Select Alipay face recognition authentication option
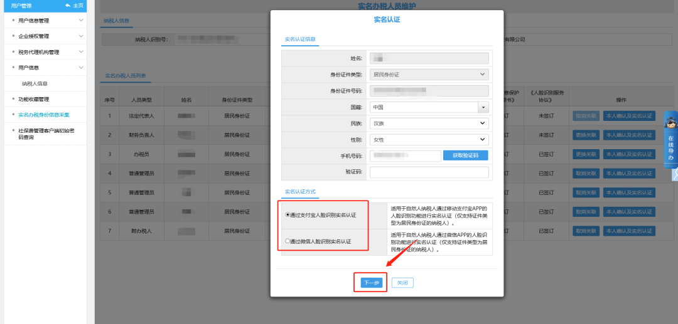The height and width of the screenshot is (324, 678). click(x=288, y=214)
